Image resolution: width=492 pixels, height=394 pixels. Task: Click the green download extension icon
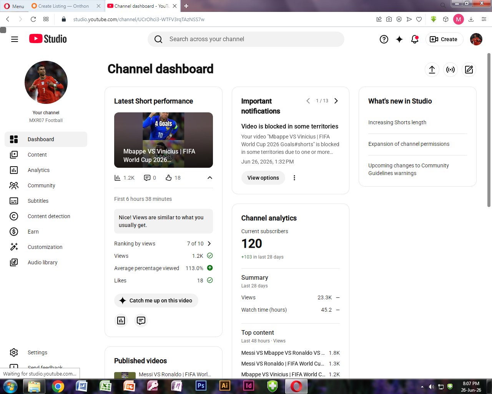coord(434,19)
